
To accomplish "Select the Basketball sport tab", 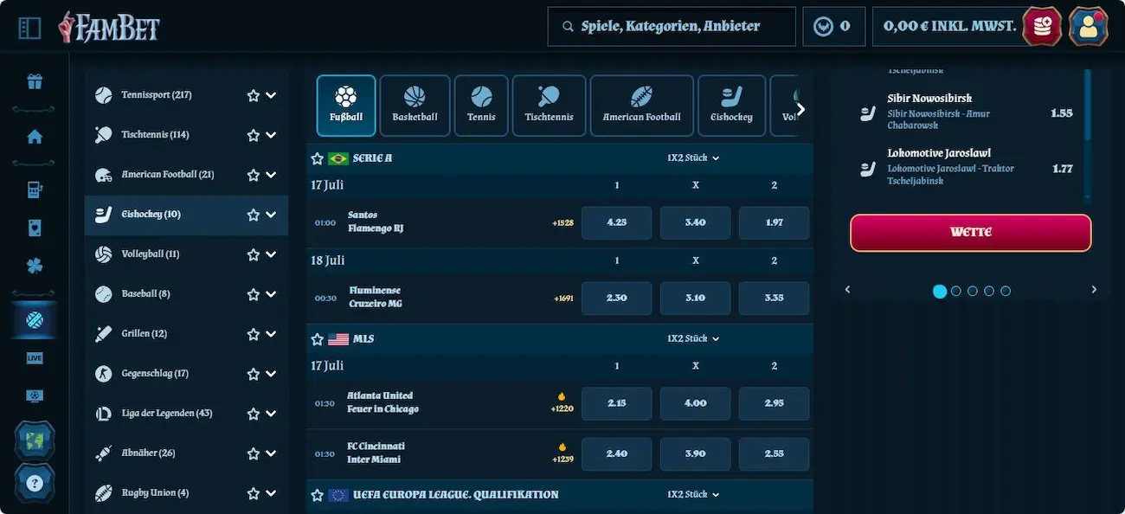I will [x=415, y=106].
